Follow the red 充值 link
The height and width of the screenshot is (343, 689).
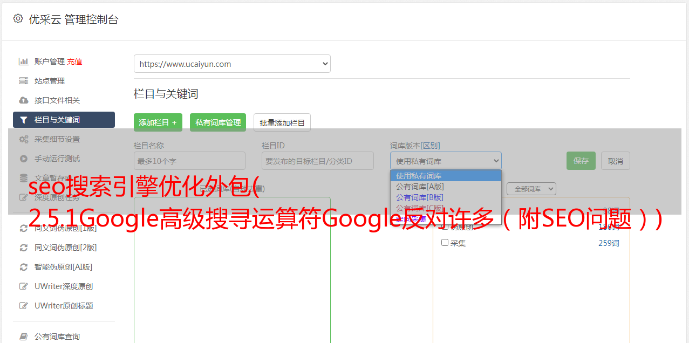pos(74,61)
